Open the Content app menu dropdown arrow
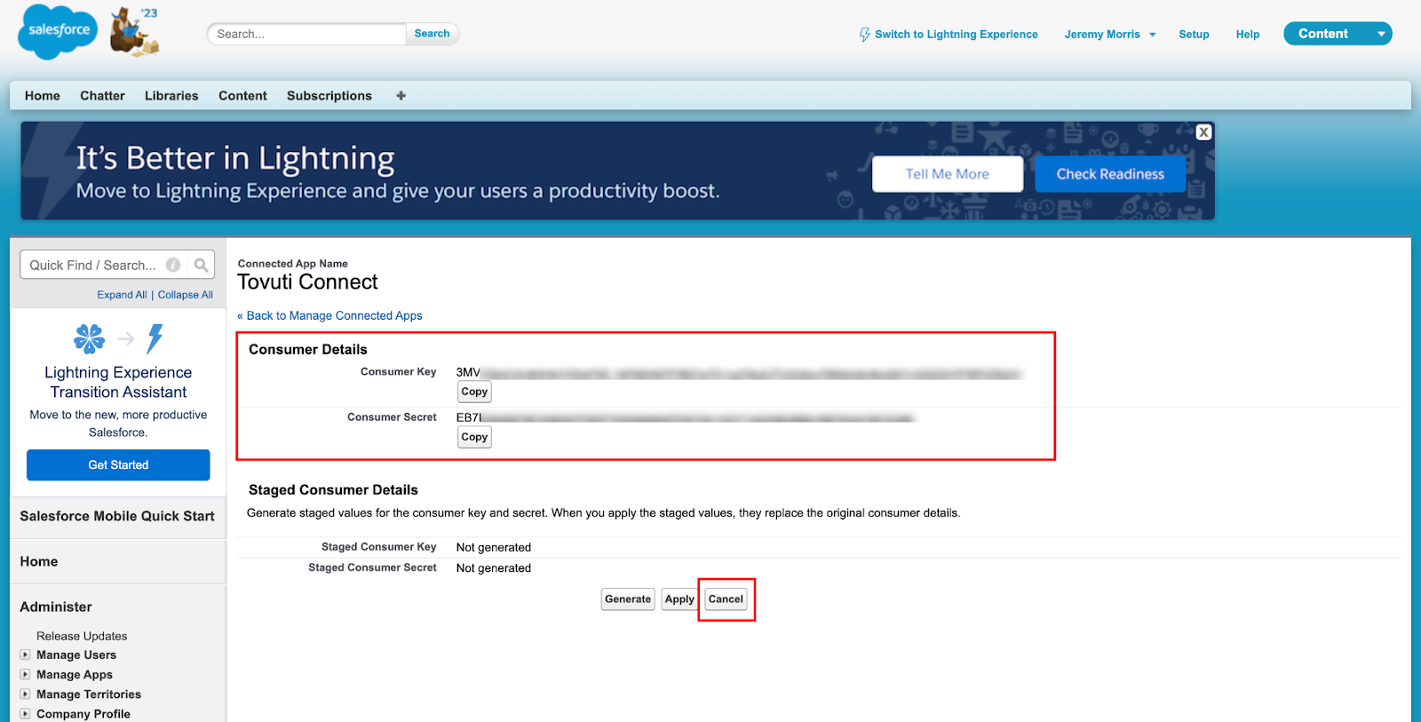The width and height of the screenshot is (1421, 722). click(1381, 34)
